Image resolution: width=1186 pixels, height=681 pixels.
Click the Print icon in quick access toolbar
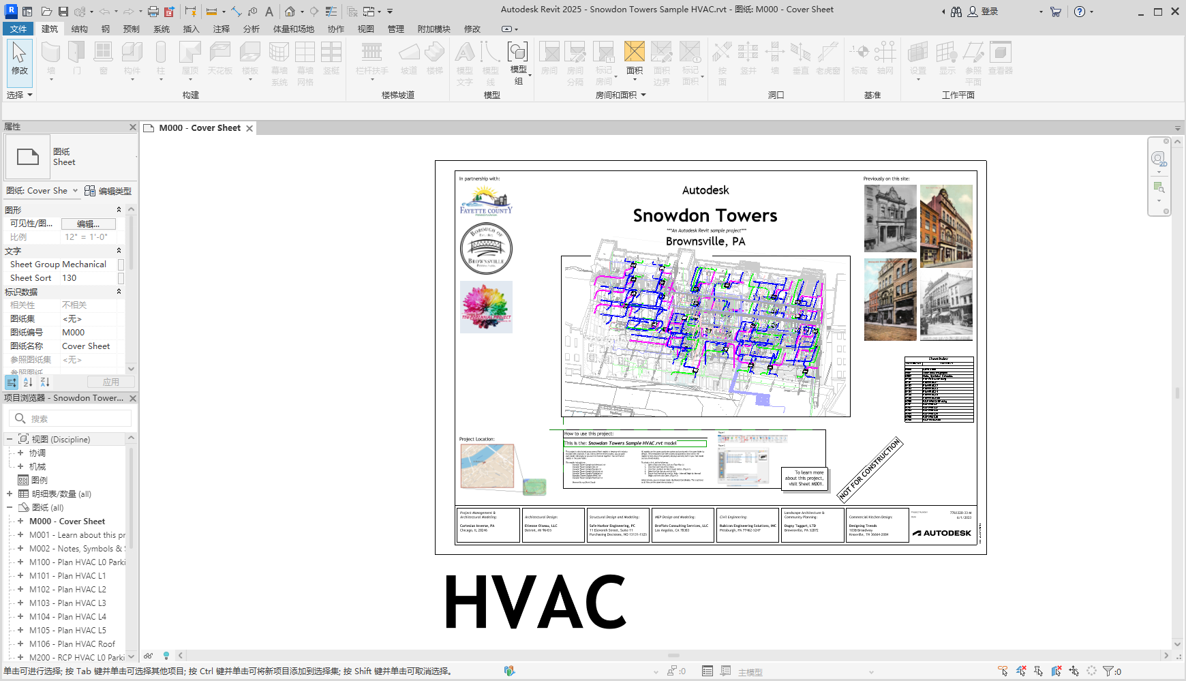point(153,12)
